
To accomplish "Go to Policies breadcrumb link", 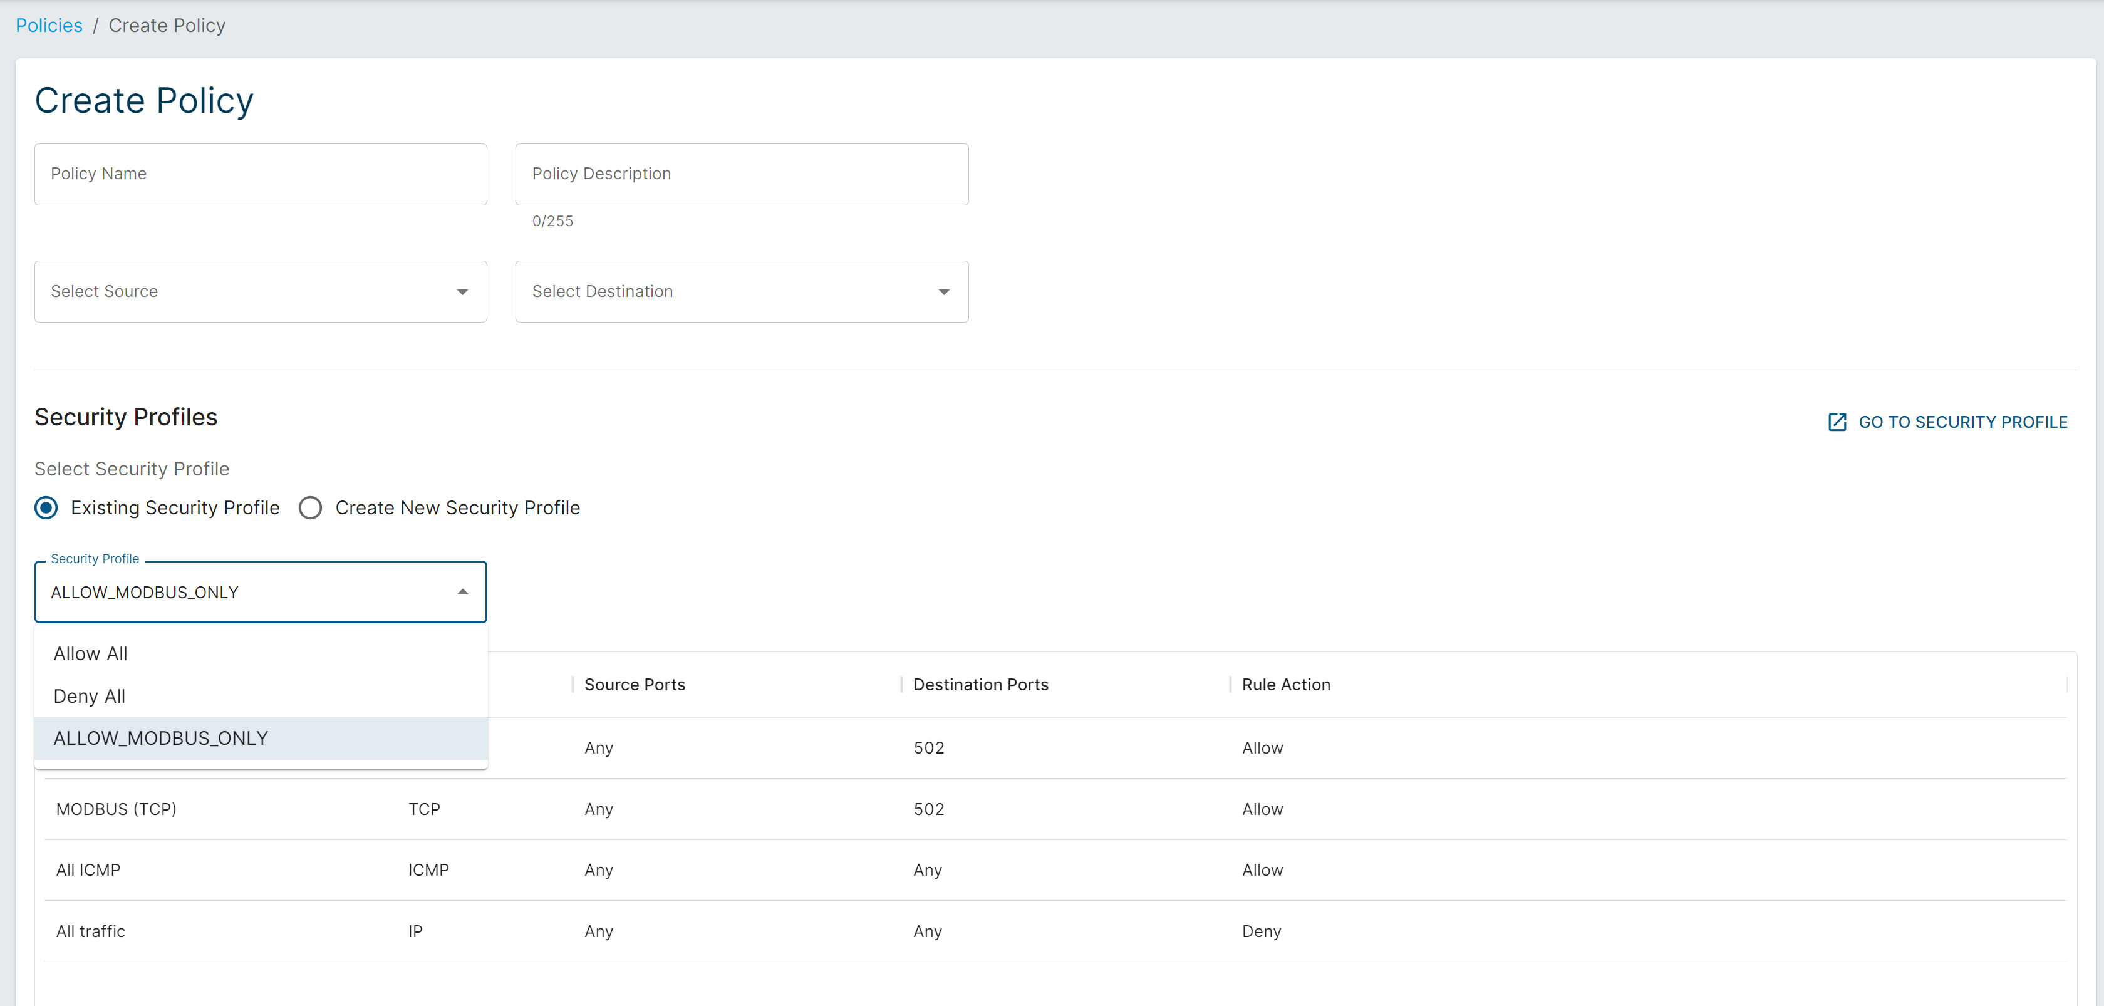I will [49, 25].
